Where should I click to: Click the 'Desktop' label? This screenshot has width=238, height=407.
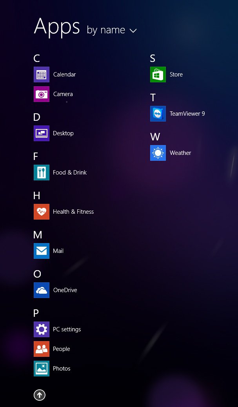(63, 133)
